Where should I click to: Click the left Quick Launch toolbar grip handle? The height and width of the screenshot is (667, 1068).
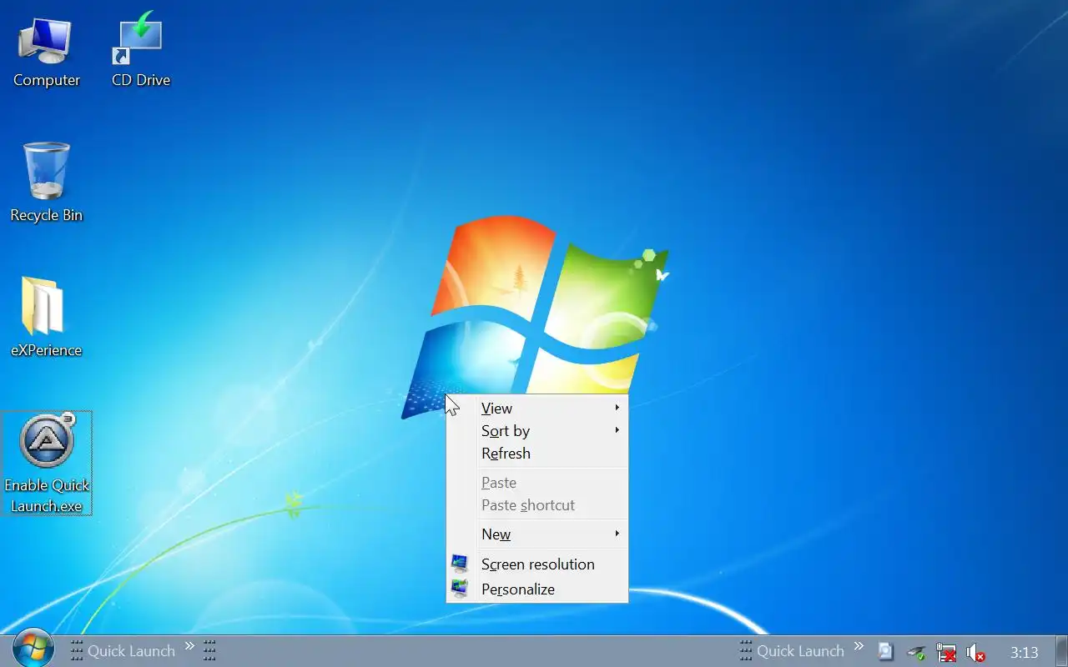click(x=76, y=650)
